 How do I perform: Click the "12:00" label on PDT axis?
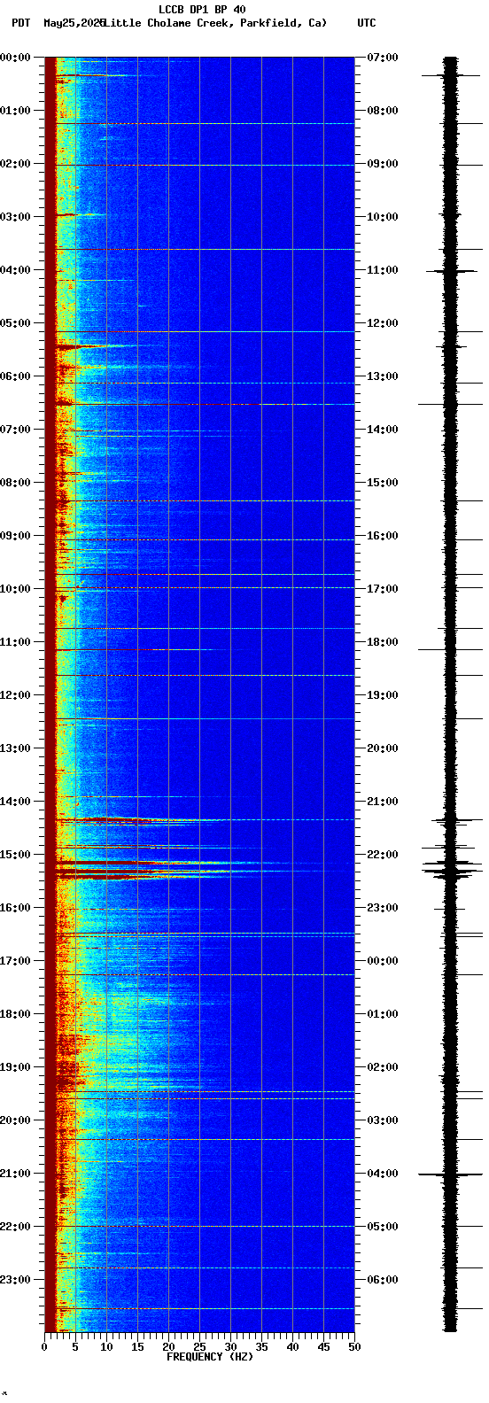click(x=15, y=695)
